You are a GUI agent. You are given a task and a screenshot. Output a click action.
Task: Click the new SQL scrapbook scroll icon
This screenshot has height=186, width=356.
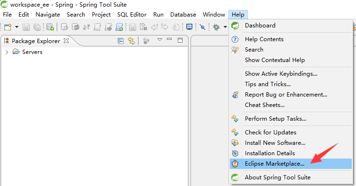[120, 27]
